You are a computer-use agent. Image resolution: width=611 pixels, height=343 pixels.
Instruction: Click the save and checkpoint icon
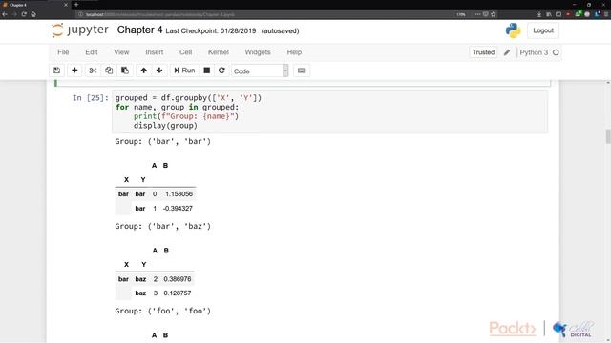click(x=57, y=71)
